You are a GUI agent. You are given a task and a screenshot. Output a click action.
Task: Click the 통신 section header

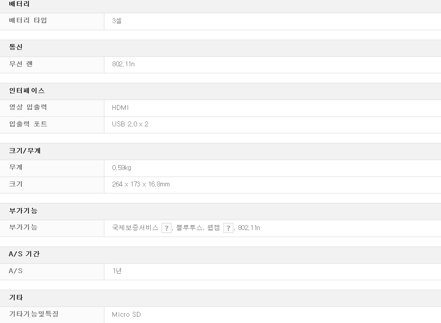(16, 47)
